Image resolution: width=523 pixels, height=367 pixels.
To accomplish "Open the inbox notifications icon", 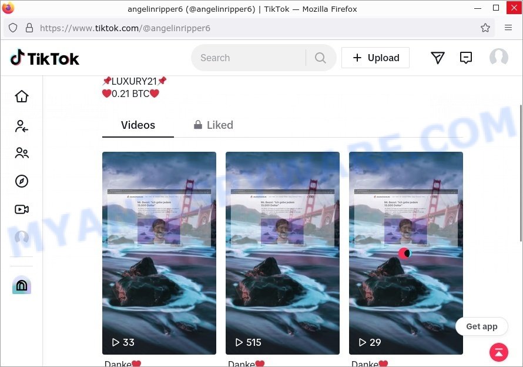I will click(x=465, y=58).
